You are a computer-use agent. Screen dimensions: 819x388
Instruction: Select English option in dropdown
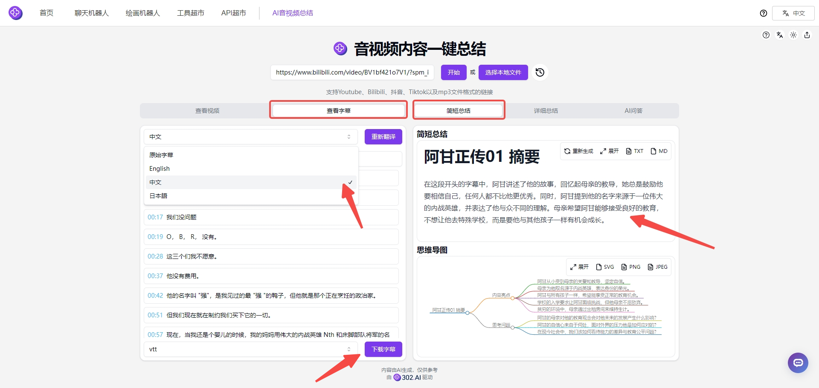point(251,169)
